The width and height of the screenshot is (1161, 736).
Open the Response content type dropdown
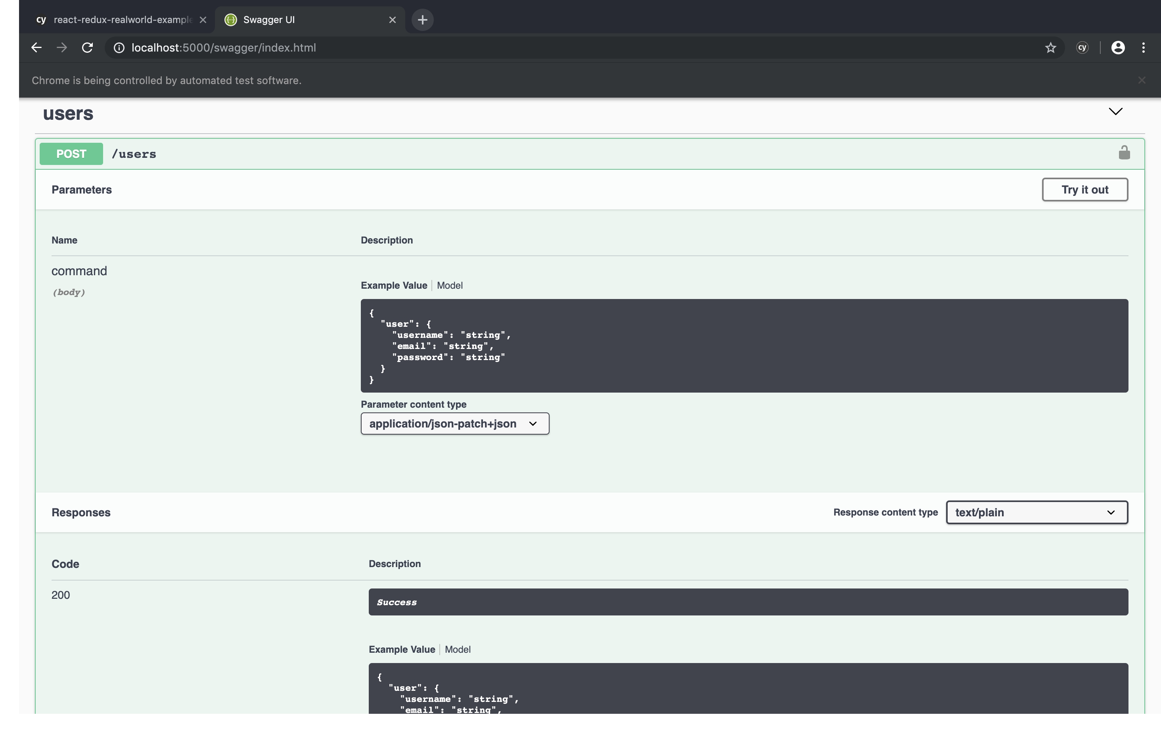click(1037, 512)
